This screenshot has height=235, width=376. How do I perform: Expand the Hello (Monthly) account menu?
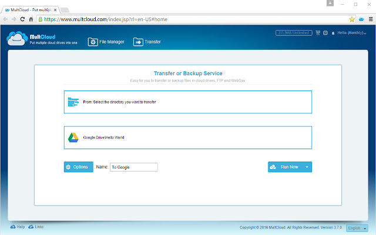(352, 33)
